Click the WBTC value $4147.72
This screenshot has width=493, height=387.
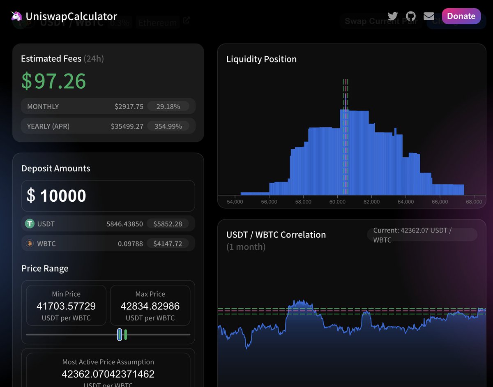[x=168, y=244]
